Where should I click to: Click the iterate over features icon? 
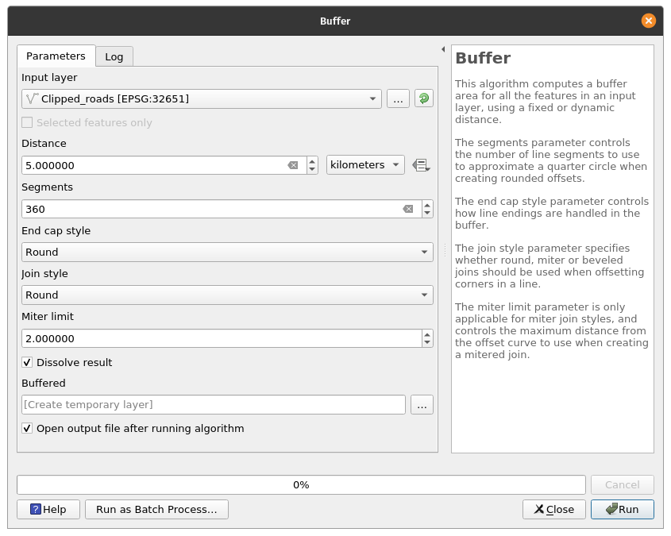pyautogui.click(x=423, y=98)
